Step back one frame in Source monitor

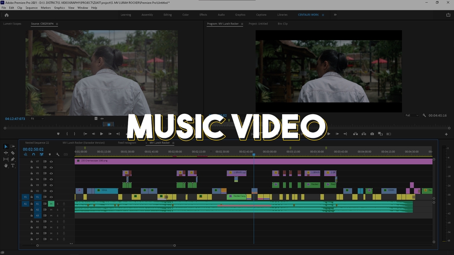pos(93,134)
